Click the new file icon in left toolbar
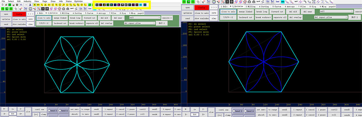The image size is (362, 117). (x=2, y=5)
